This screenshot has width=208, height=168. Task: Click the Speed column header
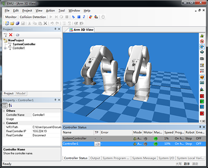point(169,132)
